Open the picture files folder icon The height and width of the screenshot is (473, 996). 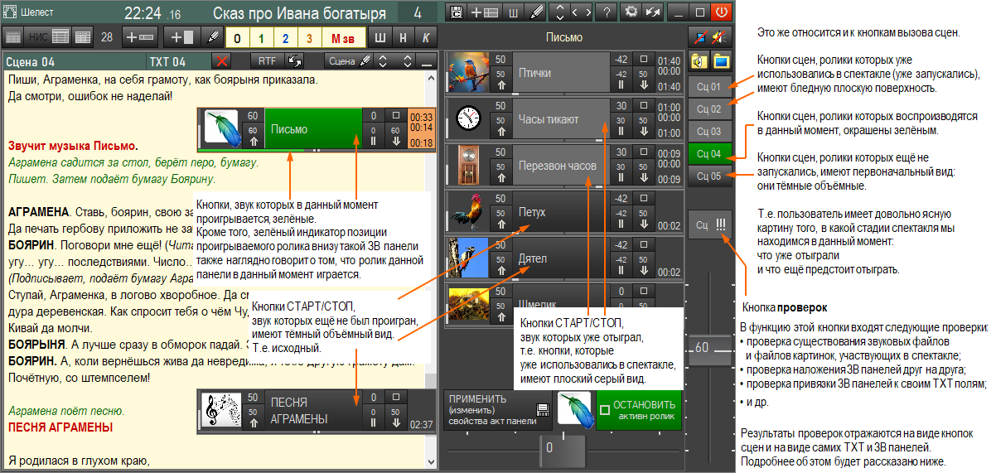(720, 60)
